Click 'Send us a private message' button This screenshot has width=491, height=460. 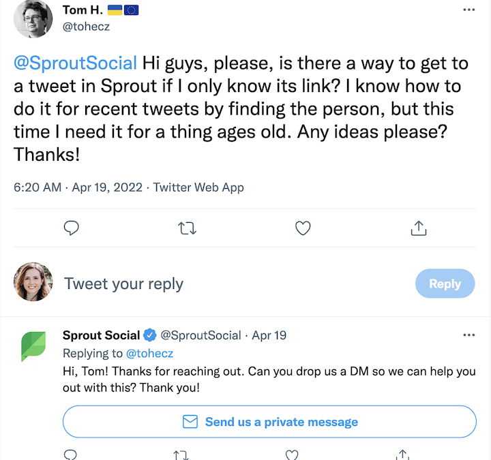pyautogui.click(x=269, y=422)
